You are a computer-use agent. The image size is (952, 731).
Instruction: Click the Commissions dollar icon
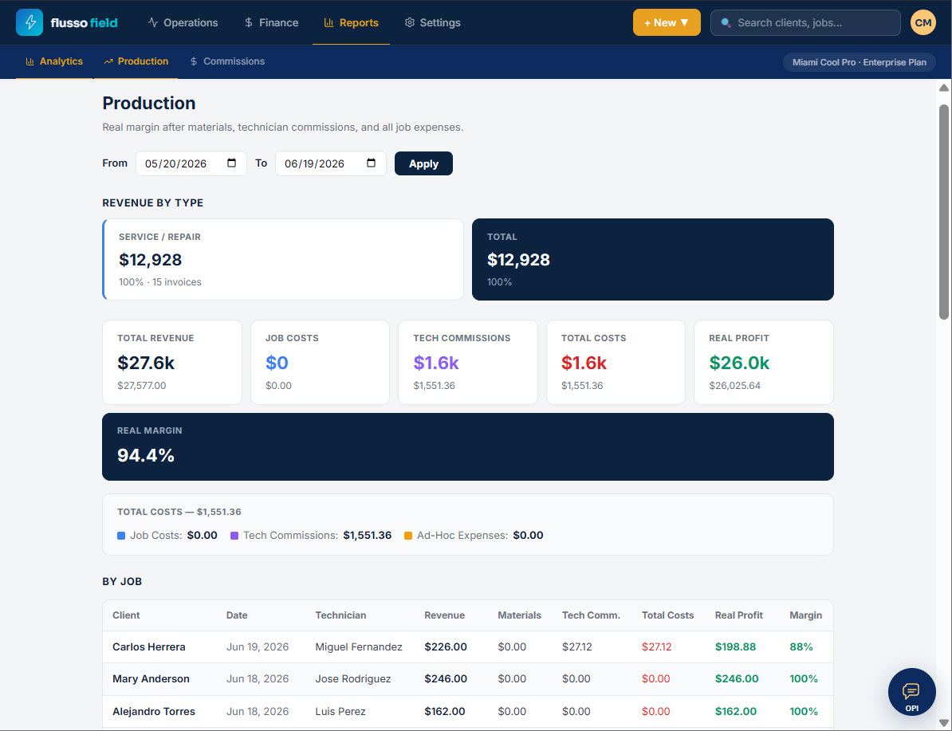(x=194, y=61)
